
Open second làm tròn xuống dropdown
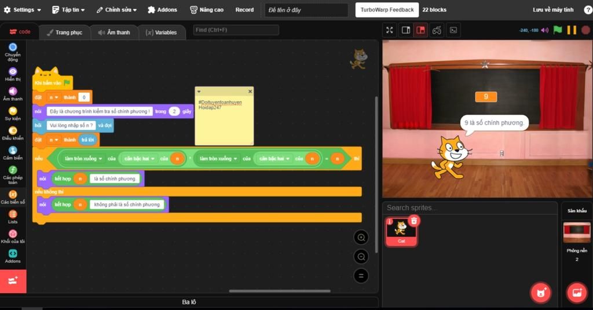[x=218, y=159]
